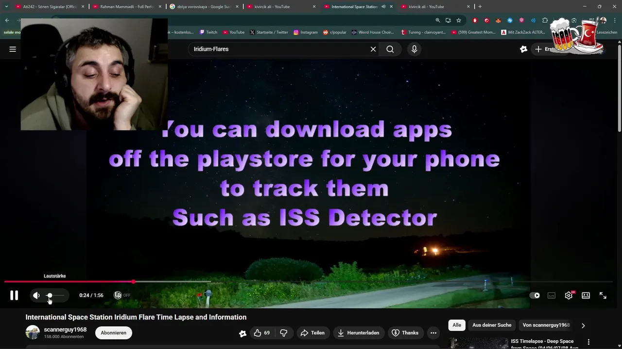Open the puzzle-piece extensions menu
The width and height of the screenshot is (622, 349).
pos(545,20)
